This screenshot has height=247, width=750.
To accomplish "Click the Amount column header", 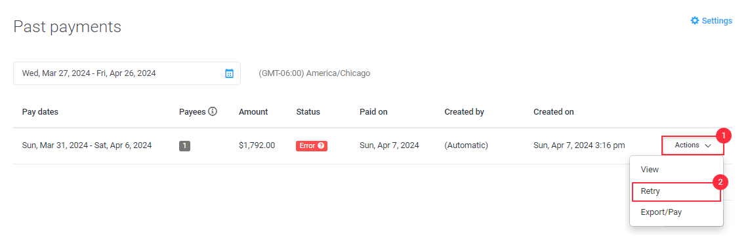I will click(x=253, y=112).
